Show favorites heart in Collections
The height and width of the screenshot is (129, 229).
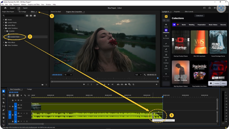tap(178, 25)
